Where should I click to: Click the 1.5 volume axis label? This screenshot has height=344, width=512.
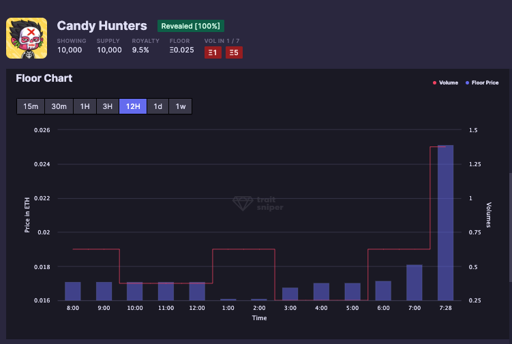pyautogui.click(x=473, y=130)
